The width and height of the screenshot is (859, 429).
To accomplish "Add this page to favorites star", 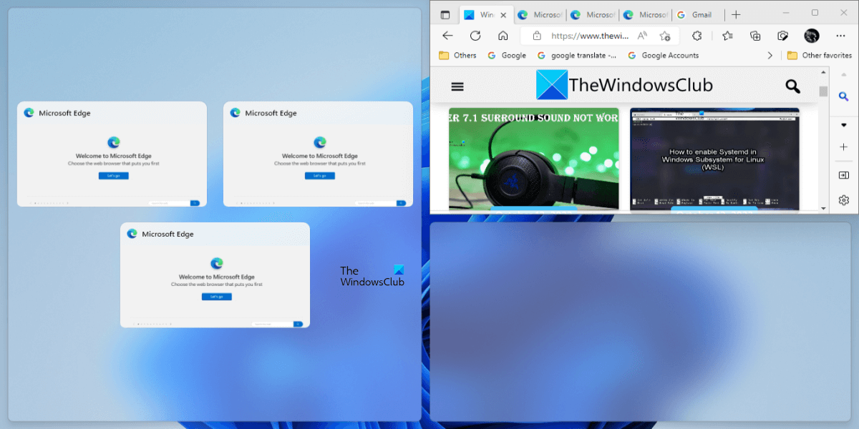I will tap(664, 36).
